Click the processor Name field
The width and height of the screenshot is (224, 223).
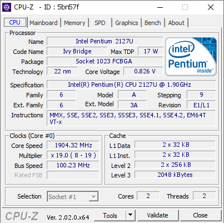(x=104, y=41)
